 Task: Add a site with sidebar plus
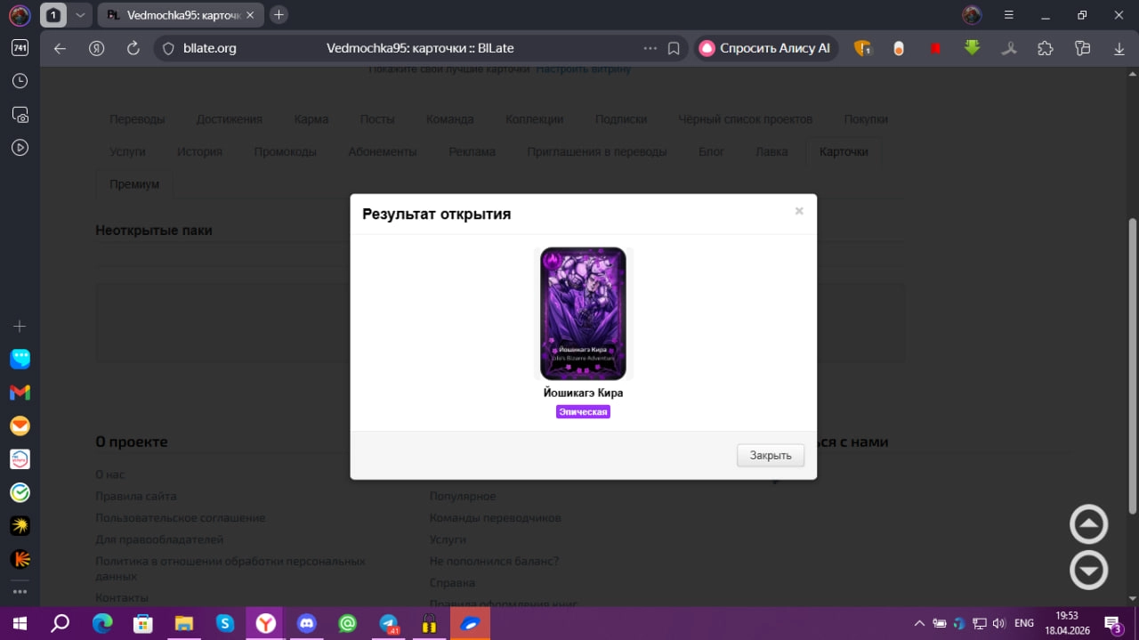(x=20, y=327)
